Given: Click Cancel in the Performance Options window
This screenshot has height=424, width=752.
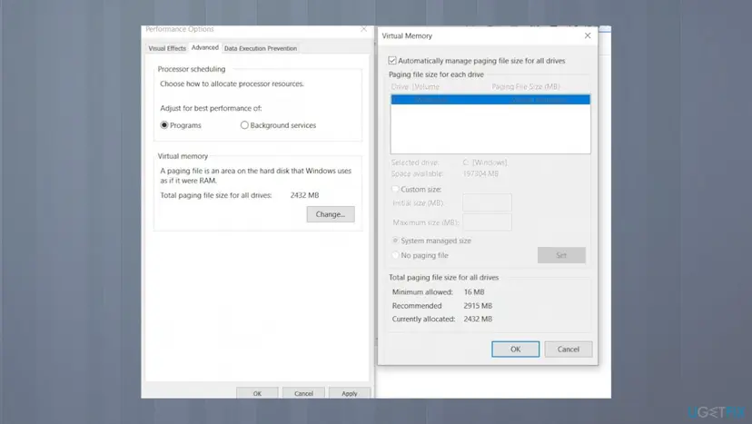Looking at the screenshot, I should [x=303, y=393].
